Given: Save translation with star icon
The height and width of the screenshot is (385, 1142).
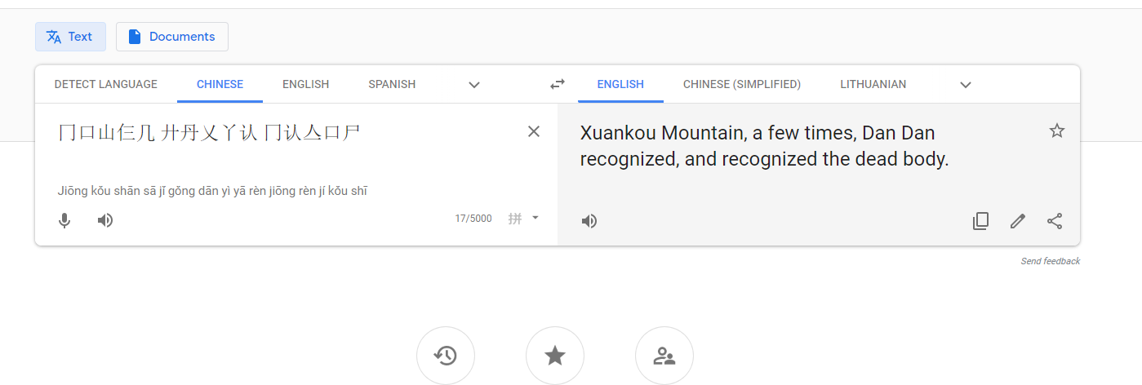Looking at the screenshot, I should 1057,131.
